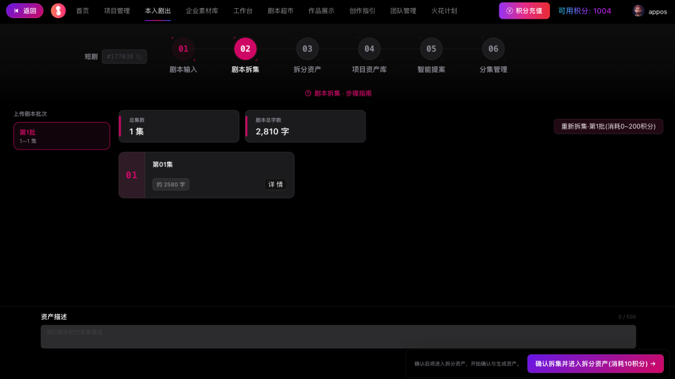The image size is (675, 379).
Task: Open the 火花计划 menu item
Action: click(444, 11)
